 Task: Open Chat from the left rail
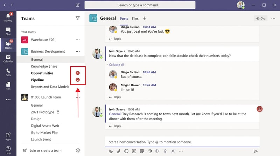tap(8, 32)
